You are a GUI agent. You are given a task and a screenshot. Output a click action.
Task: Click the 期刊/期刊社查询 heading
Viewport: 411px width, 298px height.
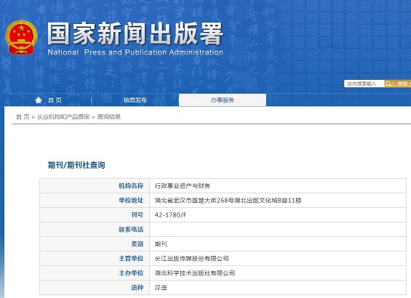click(76, 165)
